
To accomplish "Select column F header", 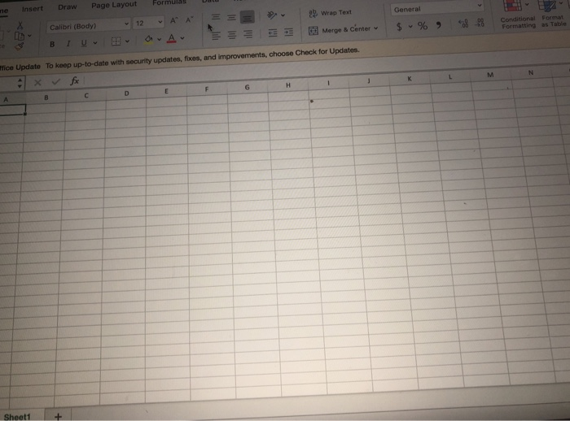I will tap(207, 89).
